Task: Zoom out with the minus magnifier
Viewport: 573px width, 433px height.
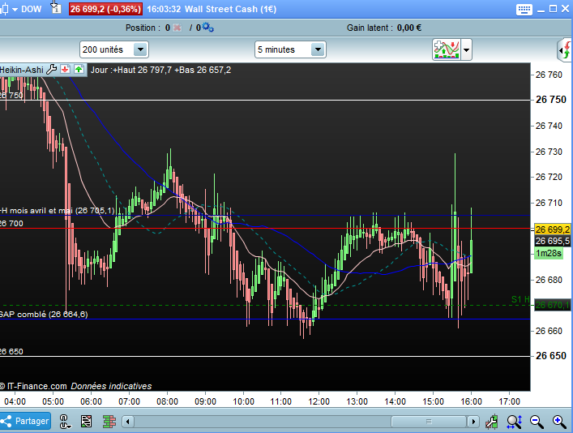Action: (537, 422)
